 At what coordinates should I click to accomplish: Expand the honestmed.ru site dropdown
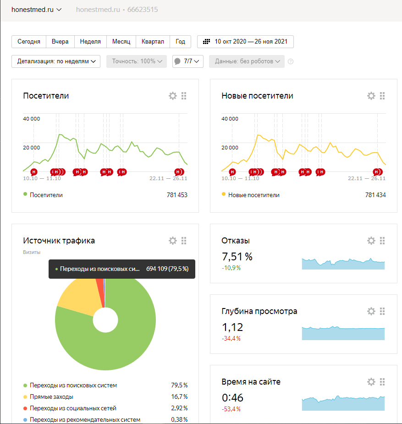tap(37, 9)
